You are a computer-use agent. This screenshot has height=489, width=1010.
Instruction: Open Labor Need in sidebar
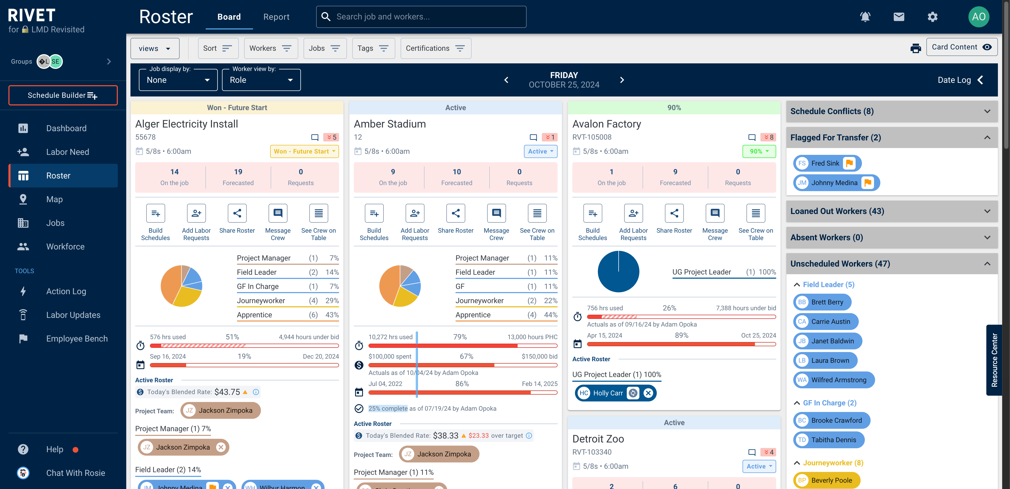[x=63, y=152]
